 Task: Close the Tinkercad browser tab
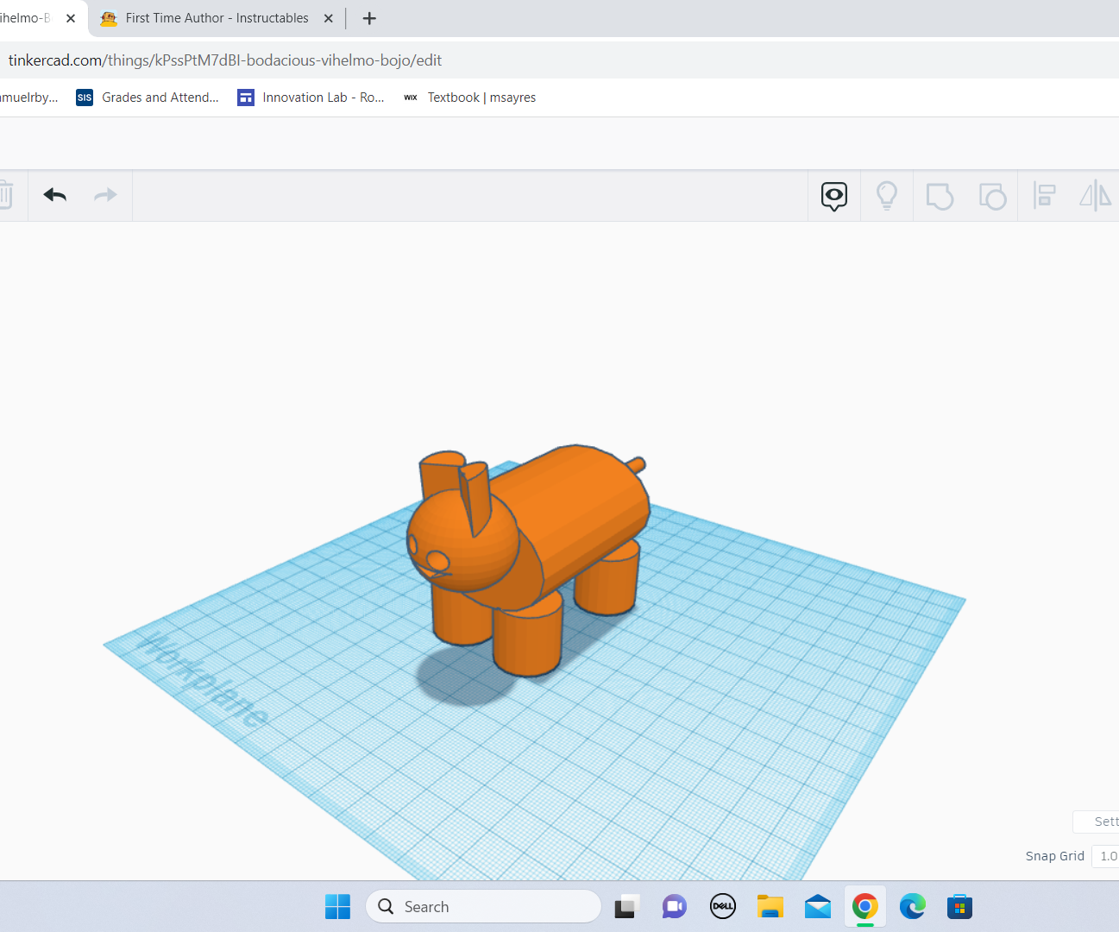[71, 18]
